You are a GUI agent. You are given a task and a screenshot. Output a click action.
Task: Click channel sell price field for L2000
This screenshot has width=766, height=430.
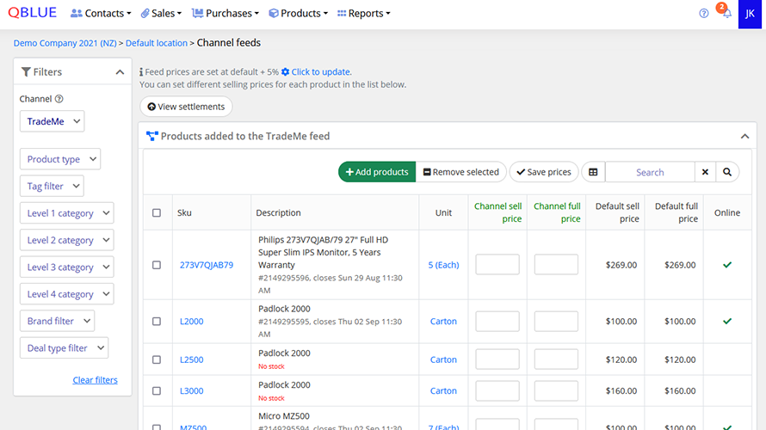[497, 322]
